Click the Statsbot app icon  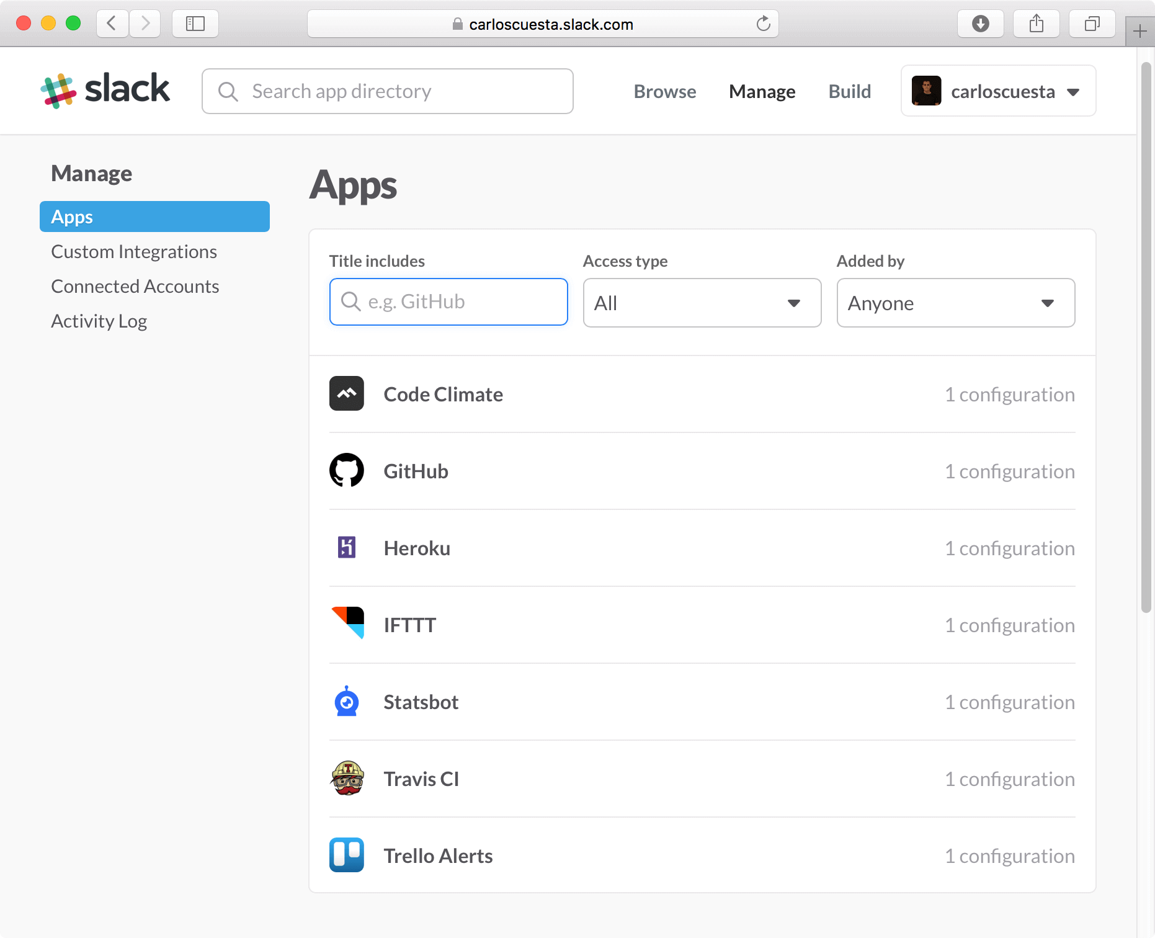[x=347, y=701]
